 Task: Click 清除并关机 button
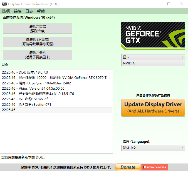point(38,55)
